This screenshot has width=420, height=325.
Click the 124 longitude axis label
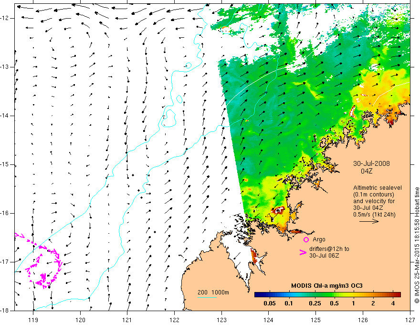(269, 320)
